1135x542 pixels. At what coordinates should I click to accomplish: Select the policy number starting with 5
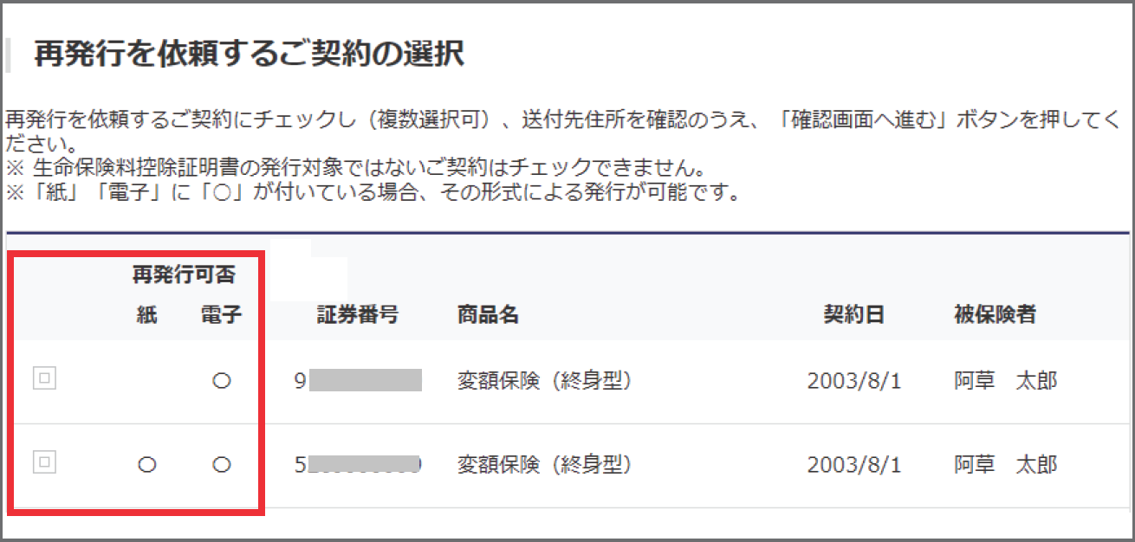coord(358,466)
